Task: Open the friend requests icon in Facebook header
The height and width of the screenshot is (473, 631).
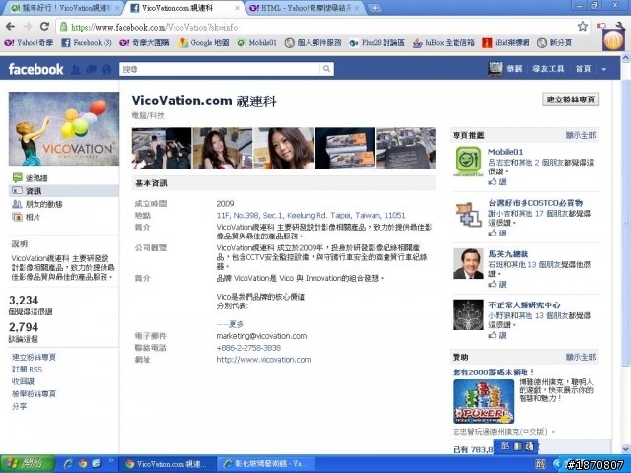Action: 75,70
